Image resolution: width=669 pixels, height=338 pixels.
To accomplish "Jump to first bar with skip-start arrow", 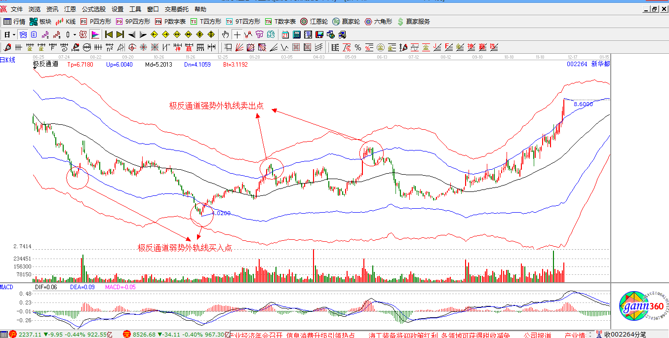I will 108,35.
